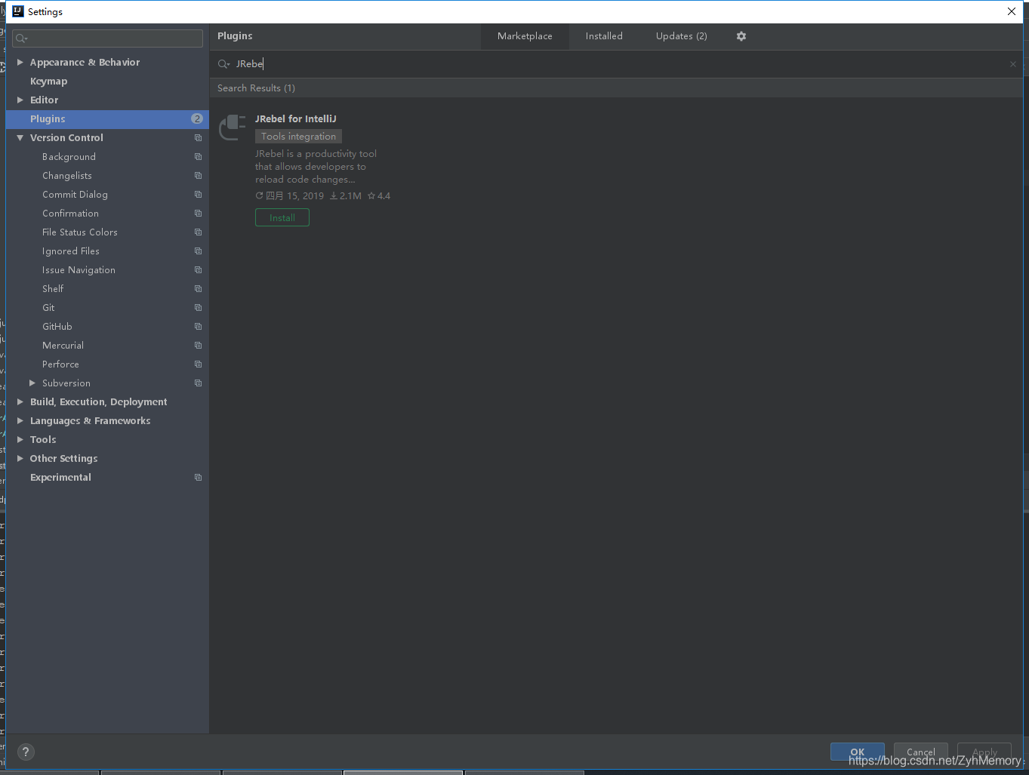Viewport: 1029px width, 775px height.
Task: Open Changelists settings page
Action: pos(67,176)
